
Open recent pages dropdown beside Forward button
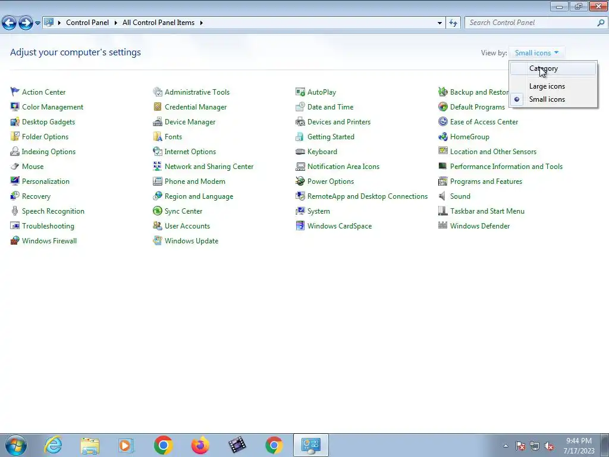point(37,23)
